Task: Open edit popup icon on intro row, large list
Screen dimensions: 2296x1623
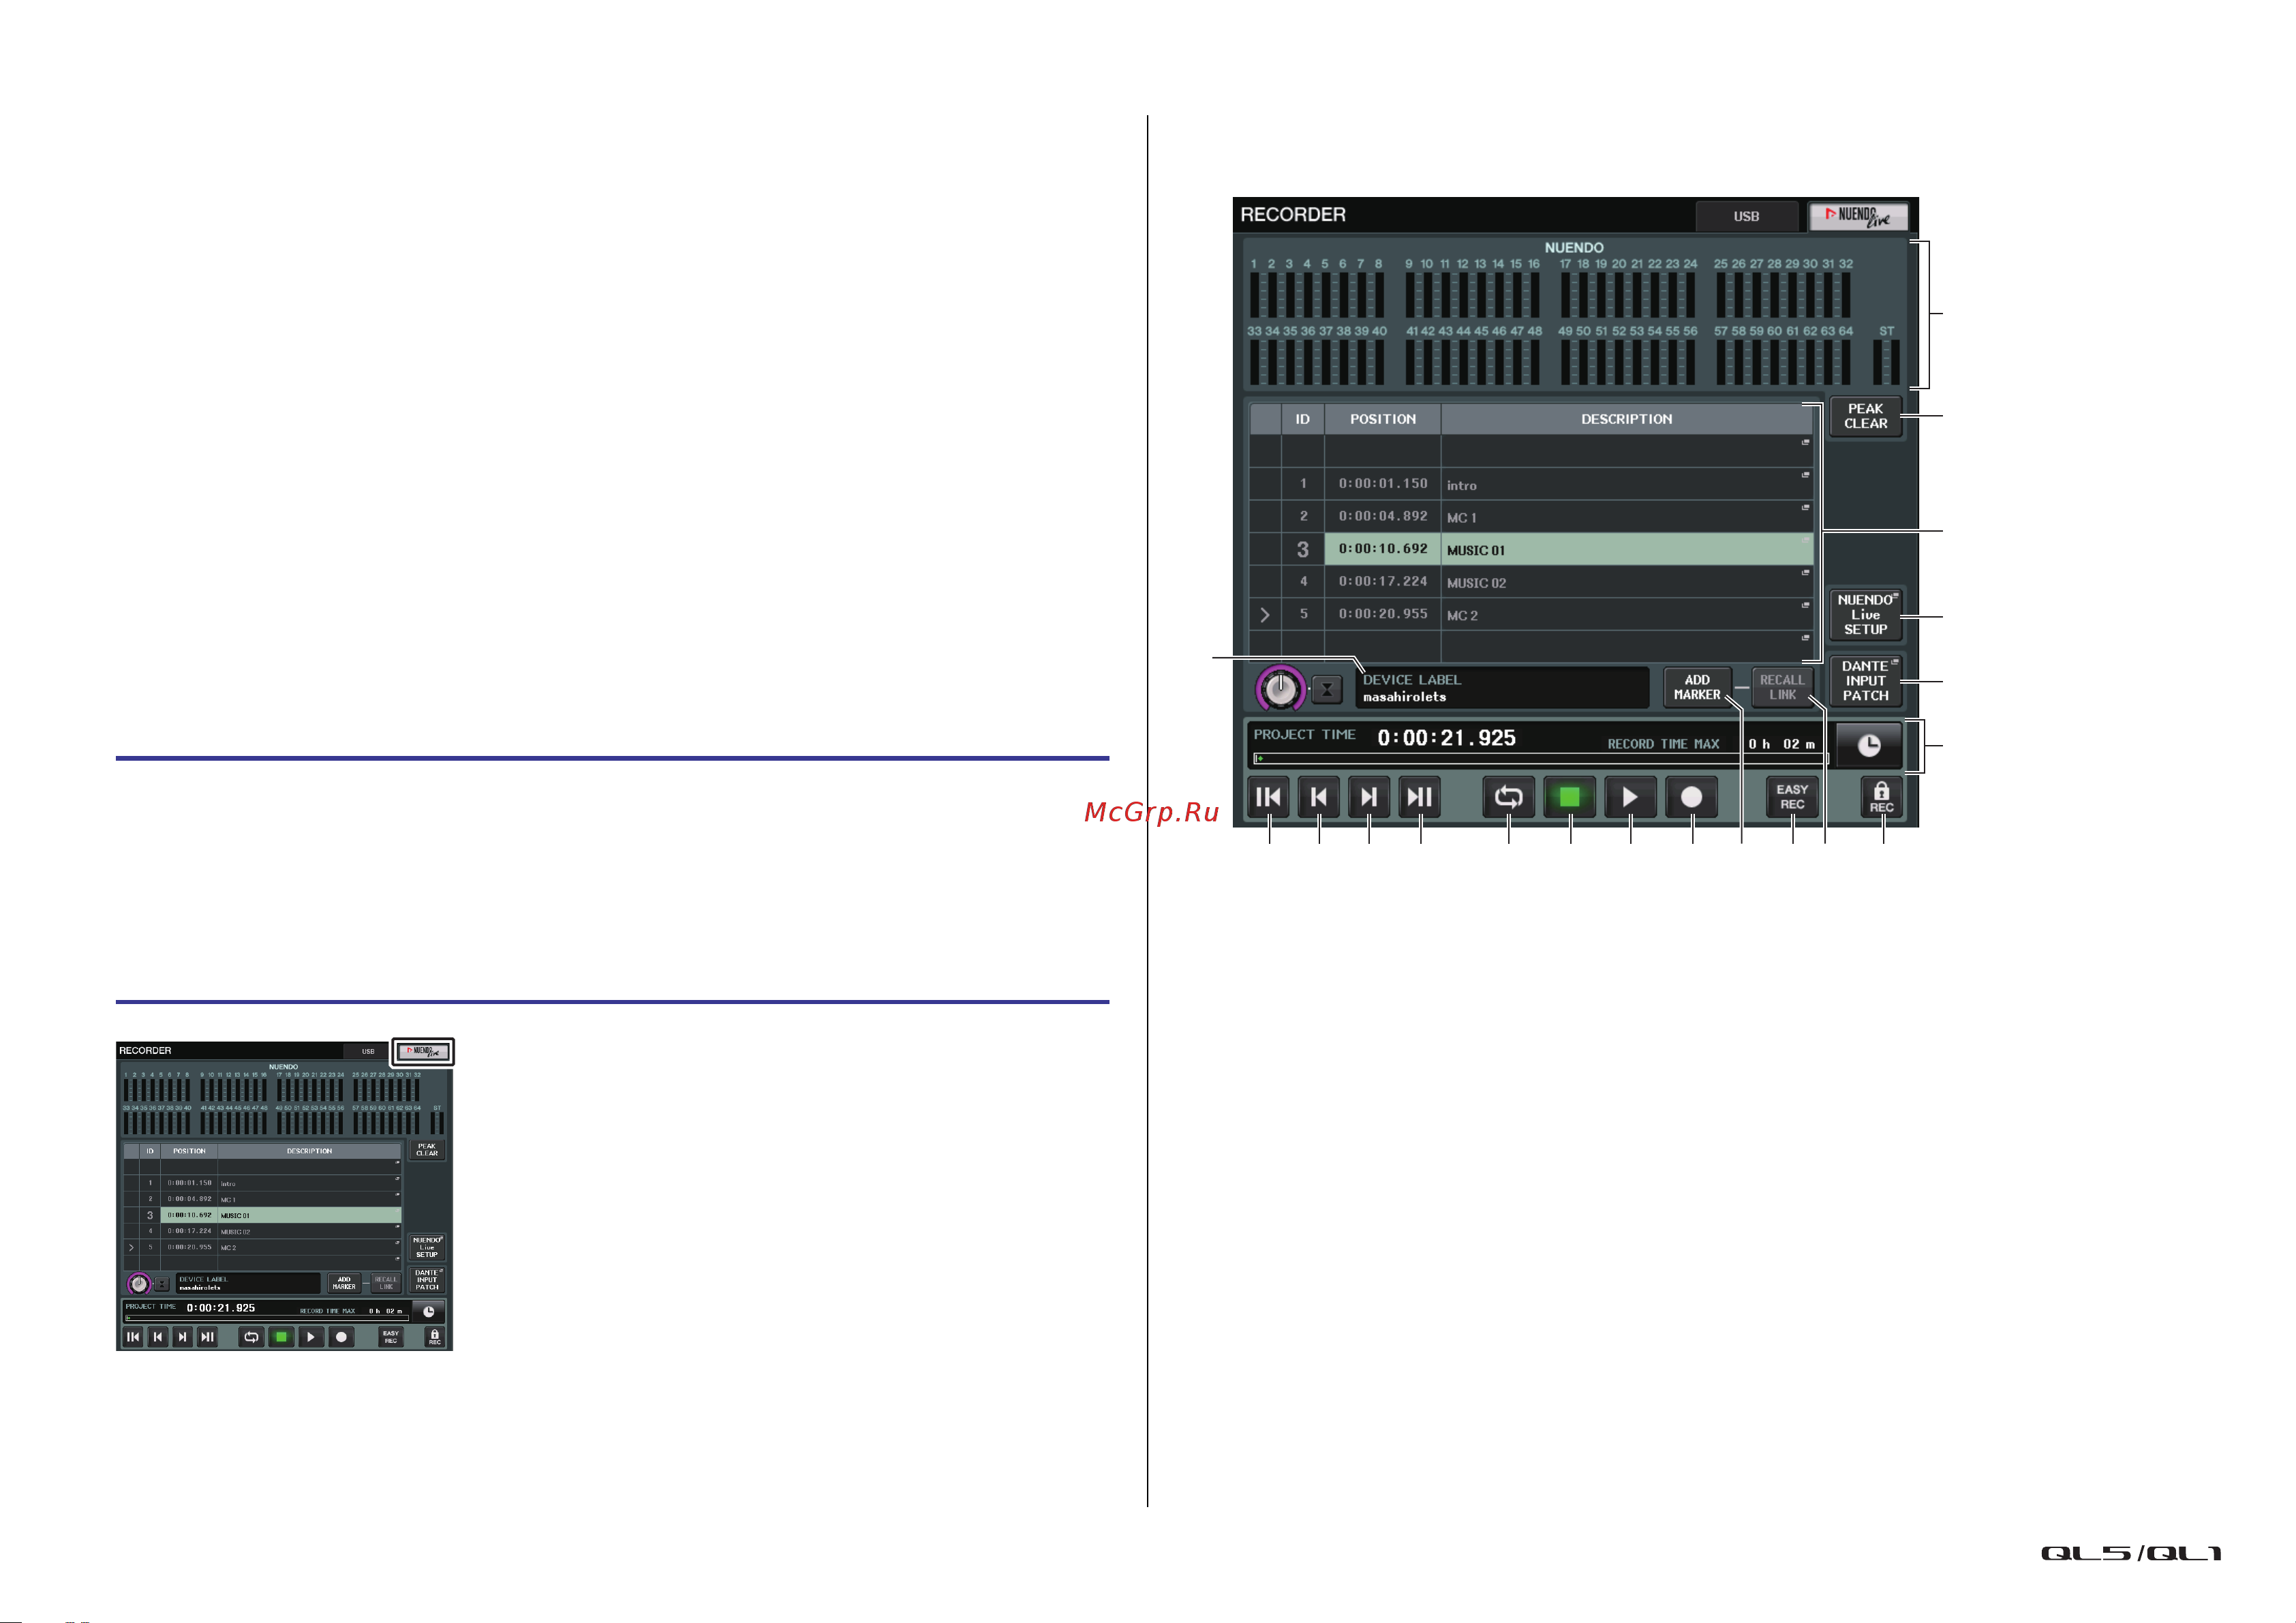Action: 1805,475
